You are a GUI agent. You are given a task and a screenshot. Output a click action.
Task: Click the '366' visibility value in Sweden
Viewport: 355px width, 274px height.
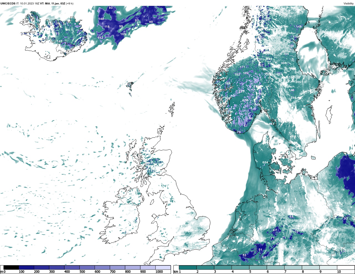[298, 82]
